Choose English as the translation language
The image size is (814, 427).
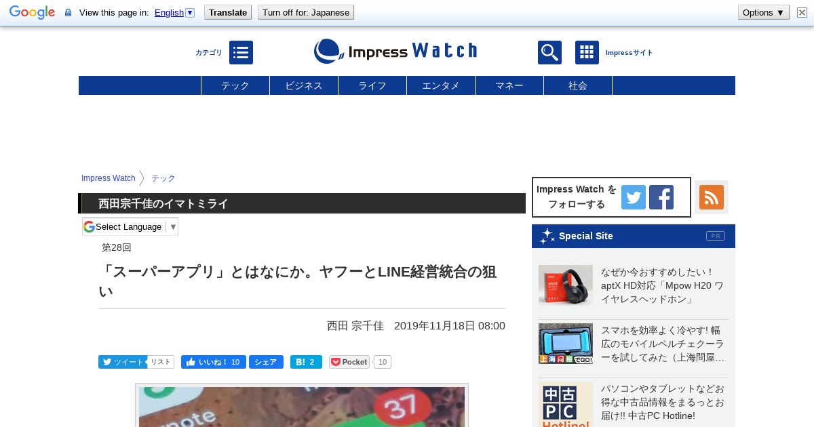169,12
